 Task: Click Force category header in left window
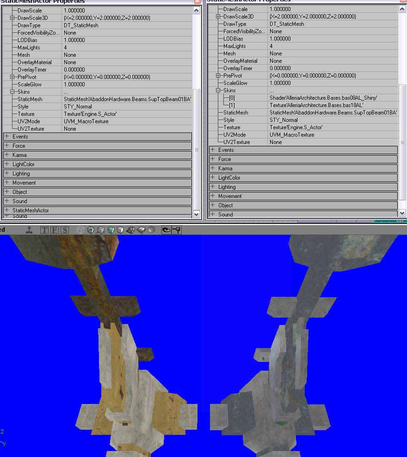tap(98, 146)
